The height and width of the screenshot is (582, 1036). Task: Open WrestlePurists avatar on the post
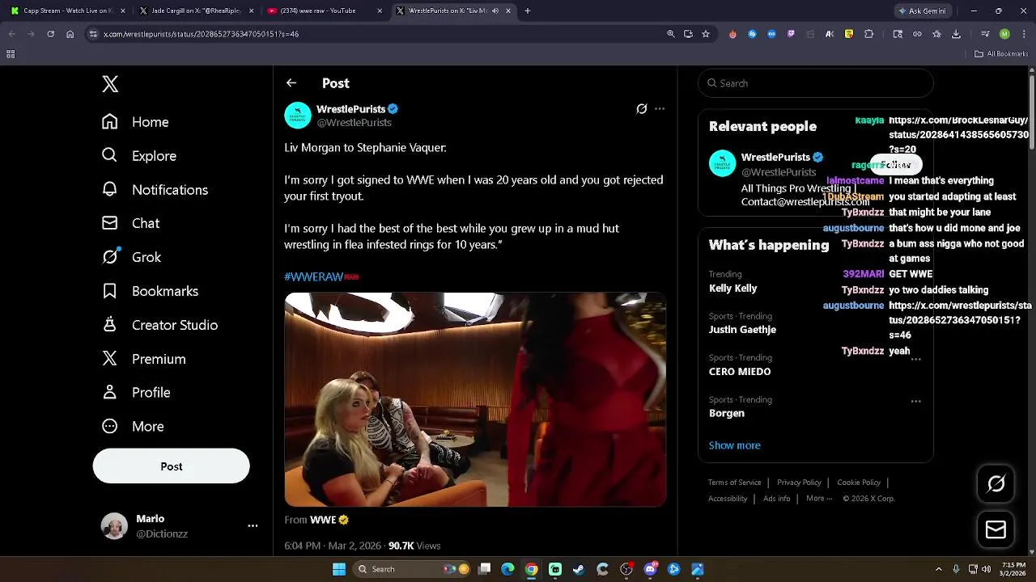[x=298, y=116]
